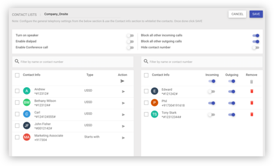
Task: Move Bethany Wilson using her arrow icon
Action: (123, 103)
